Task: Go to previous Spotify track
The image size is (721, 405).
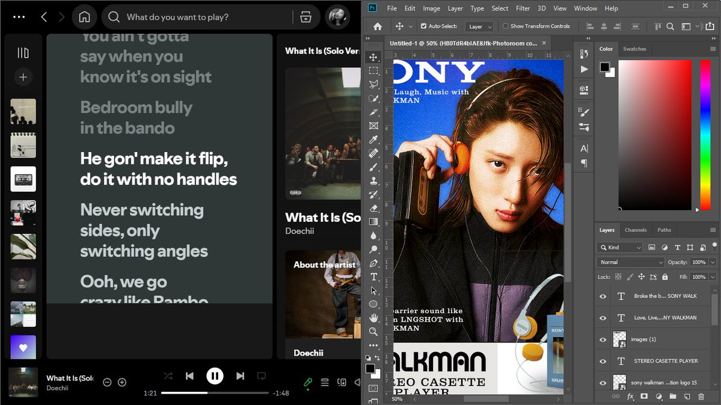Action: tap(189, 376)
